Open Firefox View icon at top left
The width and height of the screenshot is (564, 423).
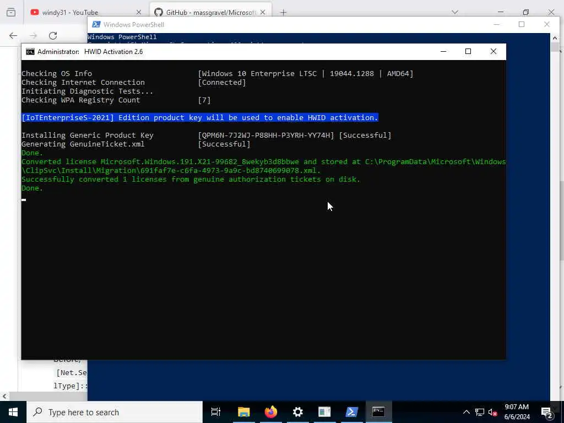tap(11, 13)
